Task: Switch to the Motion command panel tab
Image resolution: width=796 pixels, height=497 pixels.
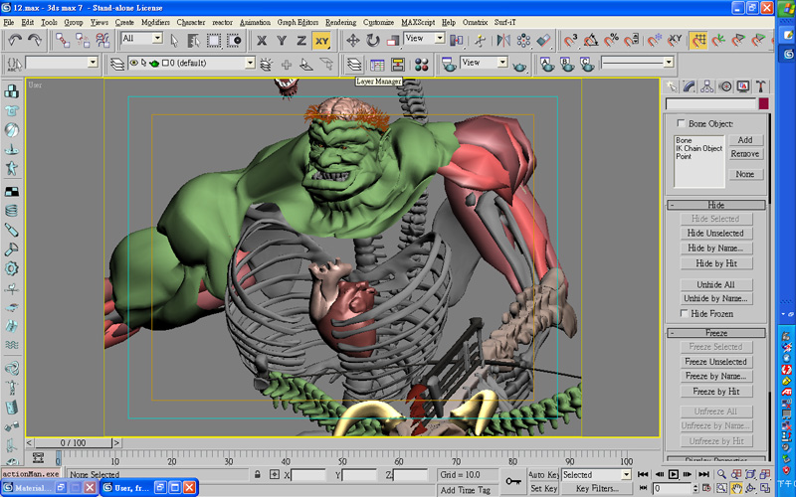Action: click(725, 86)
